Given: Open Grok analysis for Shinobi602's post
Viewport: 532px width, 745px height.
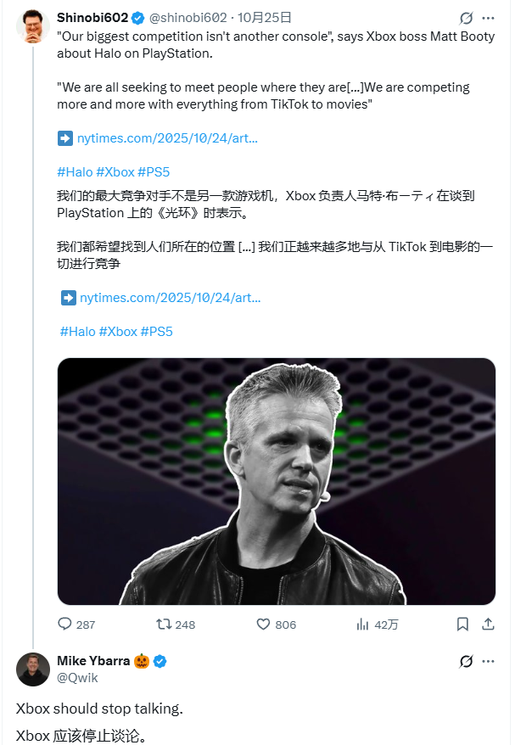Looking at the screenshot, I should [x=467, y=19].
